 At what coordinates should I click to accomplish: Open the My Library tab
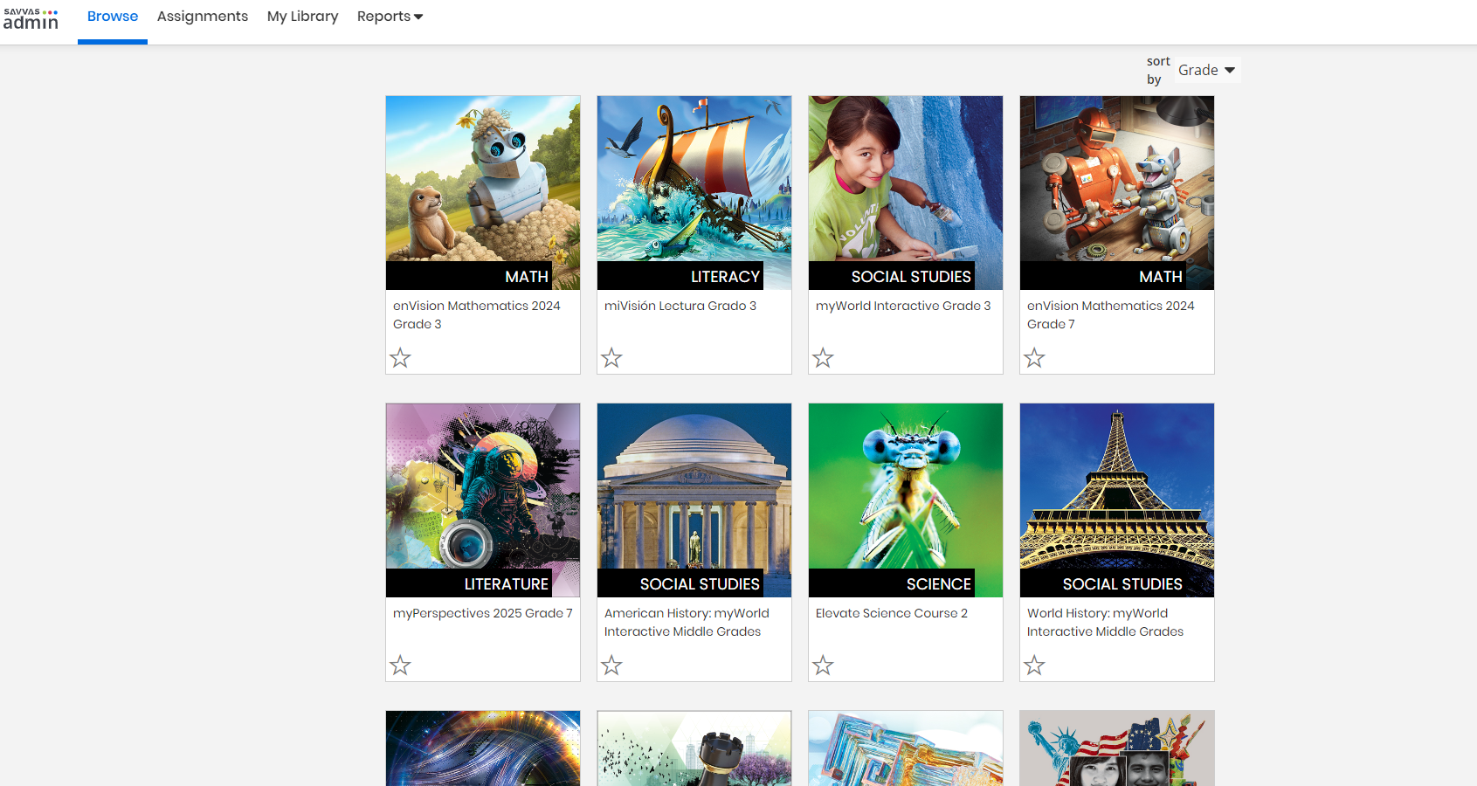302,17
